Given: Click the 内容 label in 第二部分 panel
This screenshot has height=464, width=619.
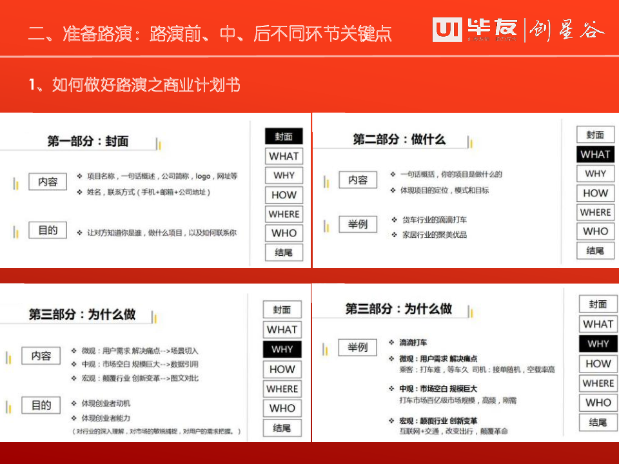Looking at the screenshot, I should [358, 180].
